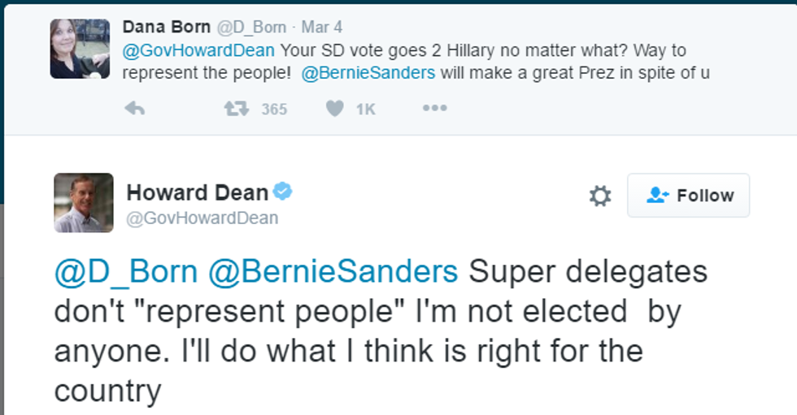Follow Howard Dean

(x=688, y=196)
